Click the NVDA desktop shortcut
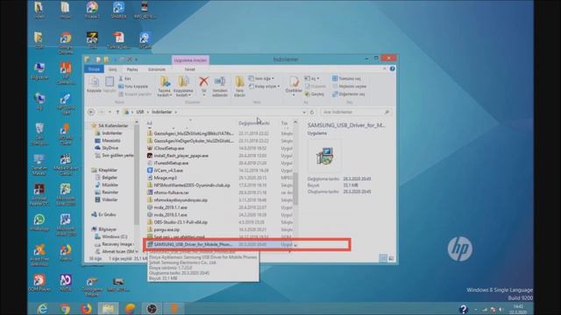The height and width of the screenshot is (315, 561). point(66,283)
